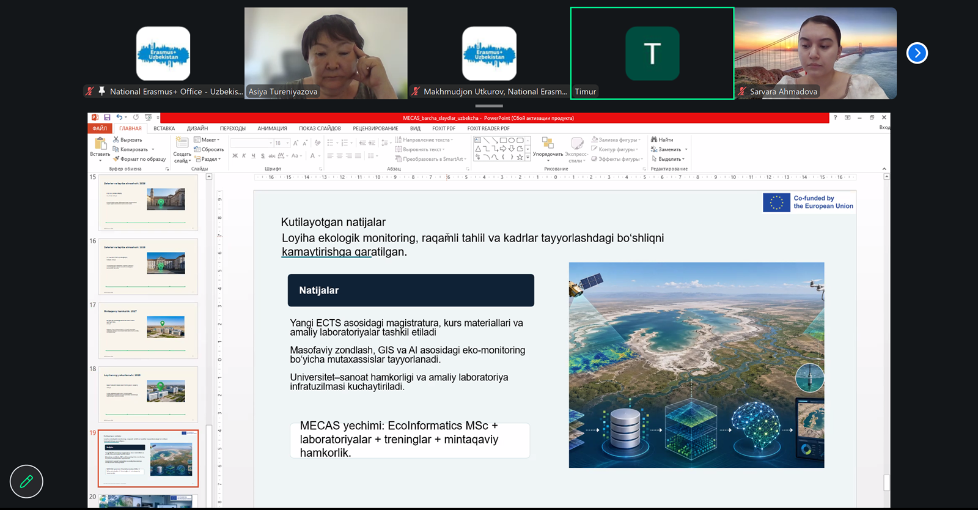Justify the paragraph text

tap(358, 156)
